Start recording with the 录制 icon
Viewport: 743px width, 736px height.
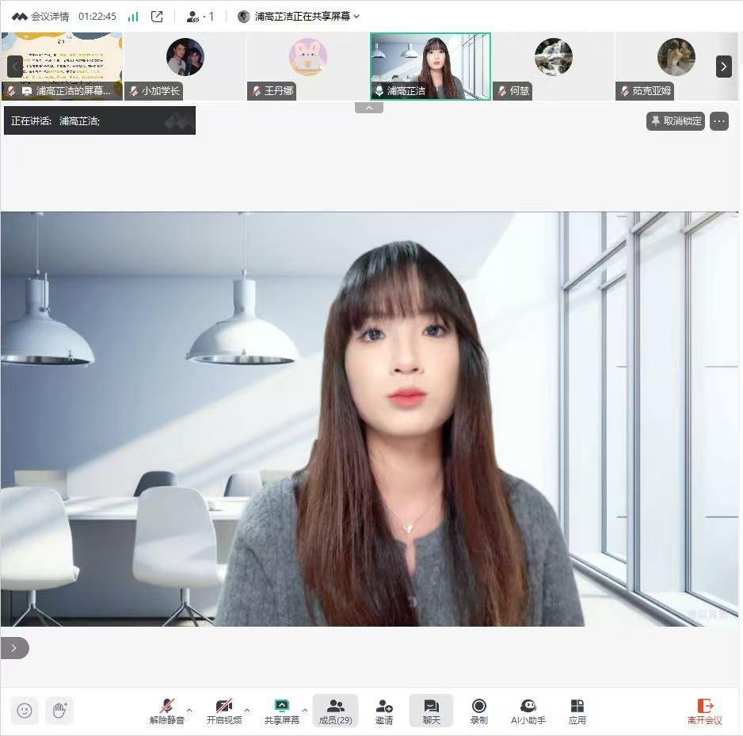point(478,711)
